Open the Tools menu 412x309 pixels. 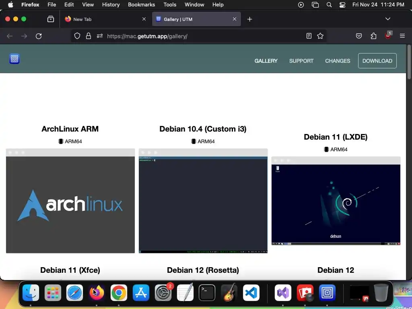[170, 5]
